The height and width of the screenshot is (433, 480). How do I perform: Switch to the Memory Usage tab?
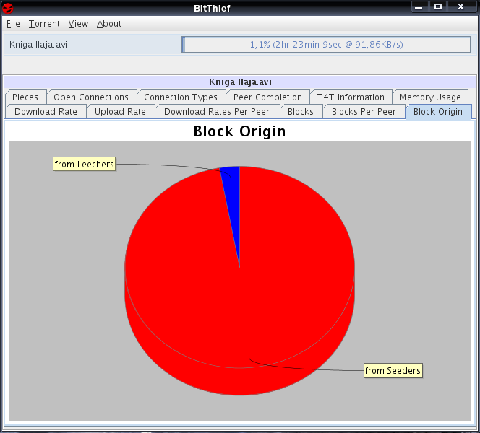tap(430, 97)
